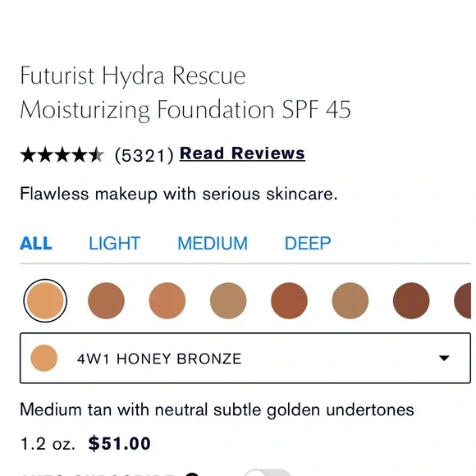Image resolution: width=476 pixels, height=476 pixels.
Task: Pick the third shade swatch in the row
Action: tap(167, 301)
